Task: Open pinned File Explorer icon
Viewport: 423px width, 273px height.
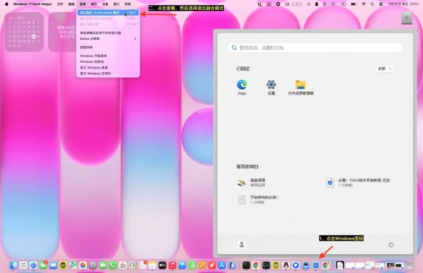Action: coord(300,87)
